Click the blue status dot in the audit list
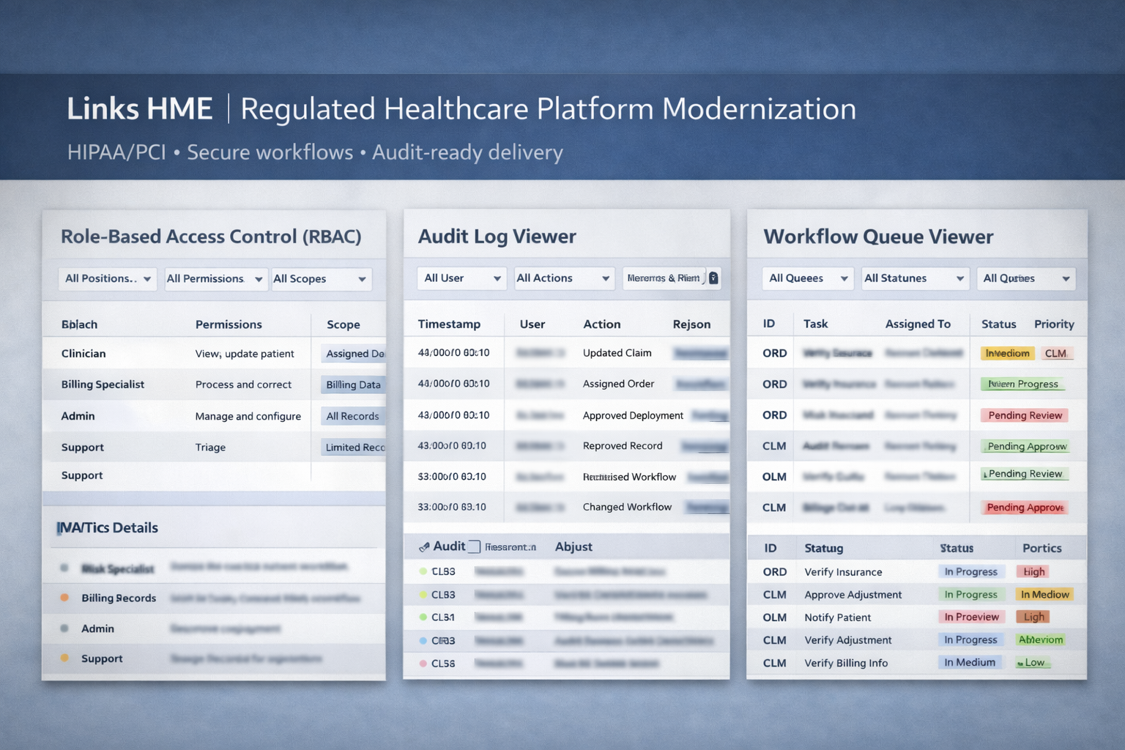The image size is (1125, 750). pos(423,640)
